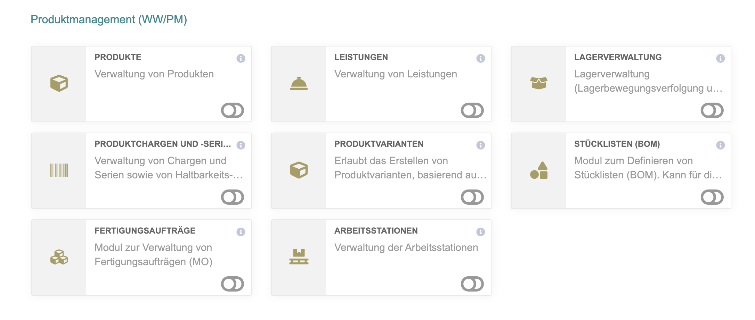Show info for Stücklisten (BOM)

[x=721, y=145]
